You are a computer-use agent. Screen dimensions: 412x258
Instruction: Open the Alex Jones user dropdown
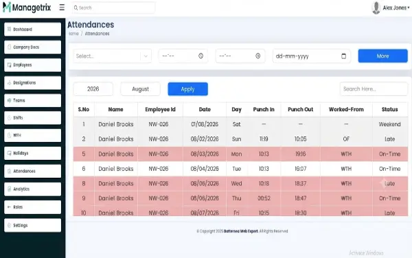point(396,8)
